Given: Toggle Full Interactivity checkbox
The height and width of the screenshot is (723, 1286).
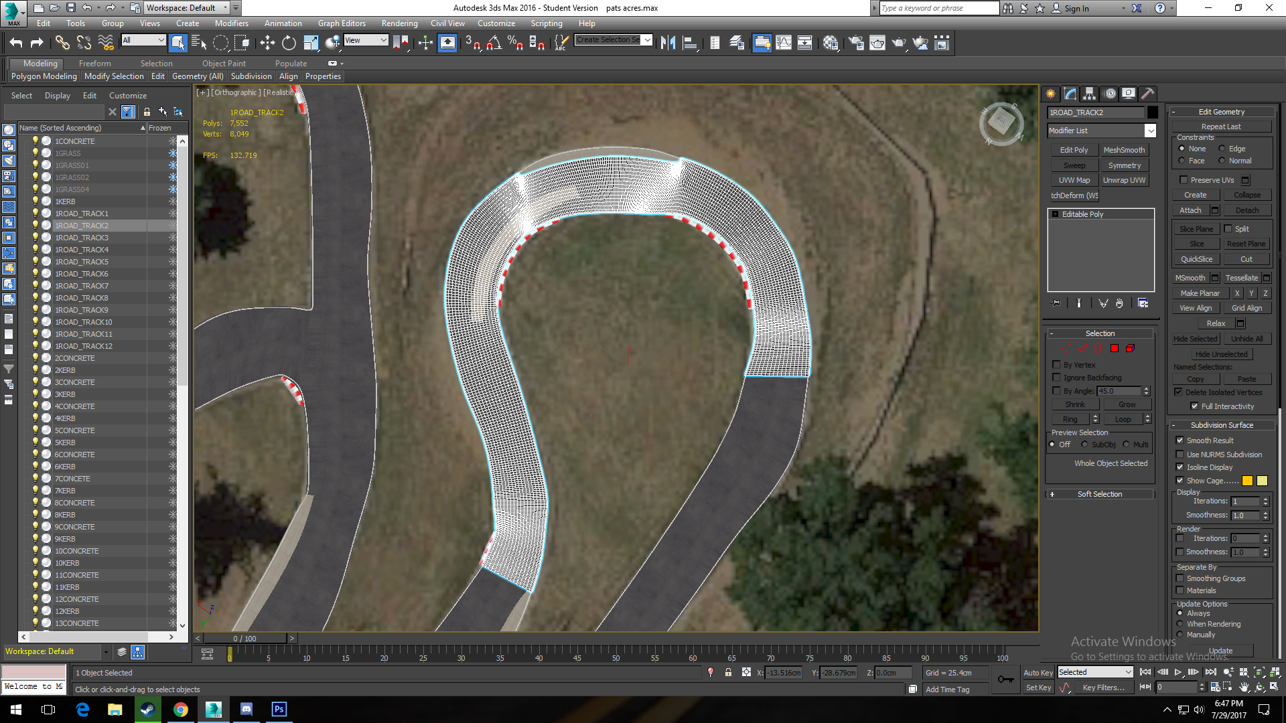Looking at the screenshot, I should [x=1194, y=406].
